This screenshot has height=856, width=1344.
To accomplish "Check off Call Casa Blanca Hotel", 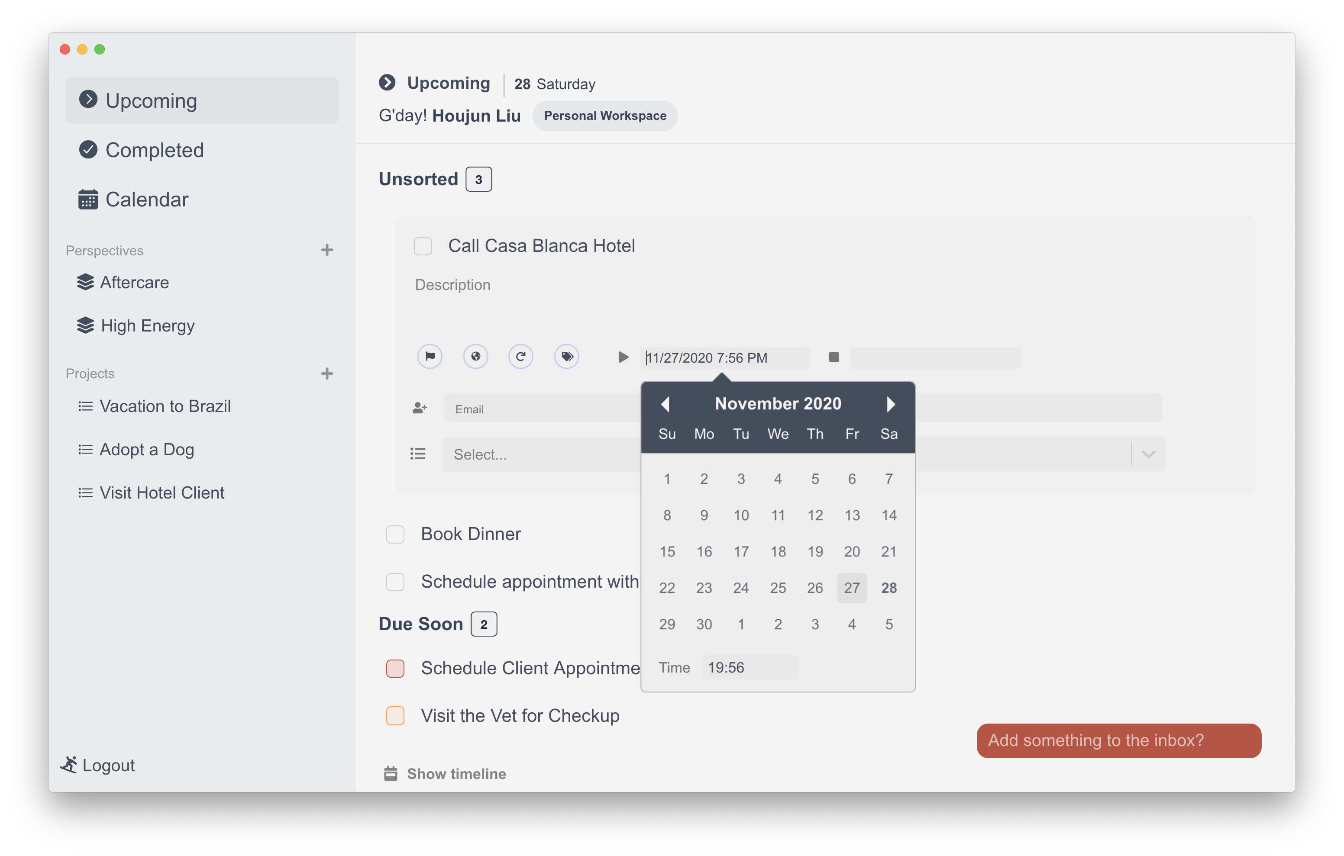I will (x=423, y=246).
